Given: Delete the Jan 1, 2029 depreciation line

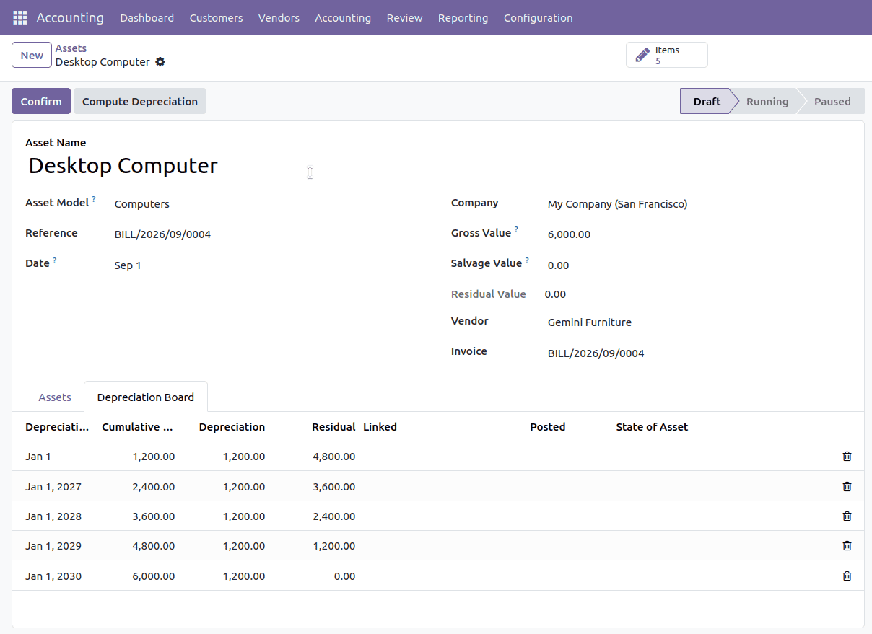Looking at the screenshot, I should (847, 546).
